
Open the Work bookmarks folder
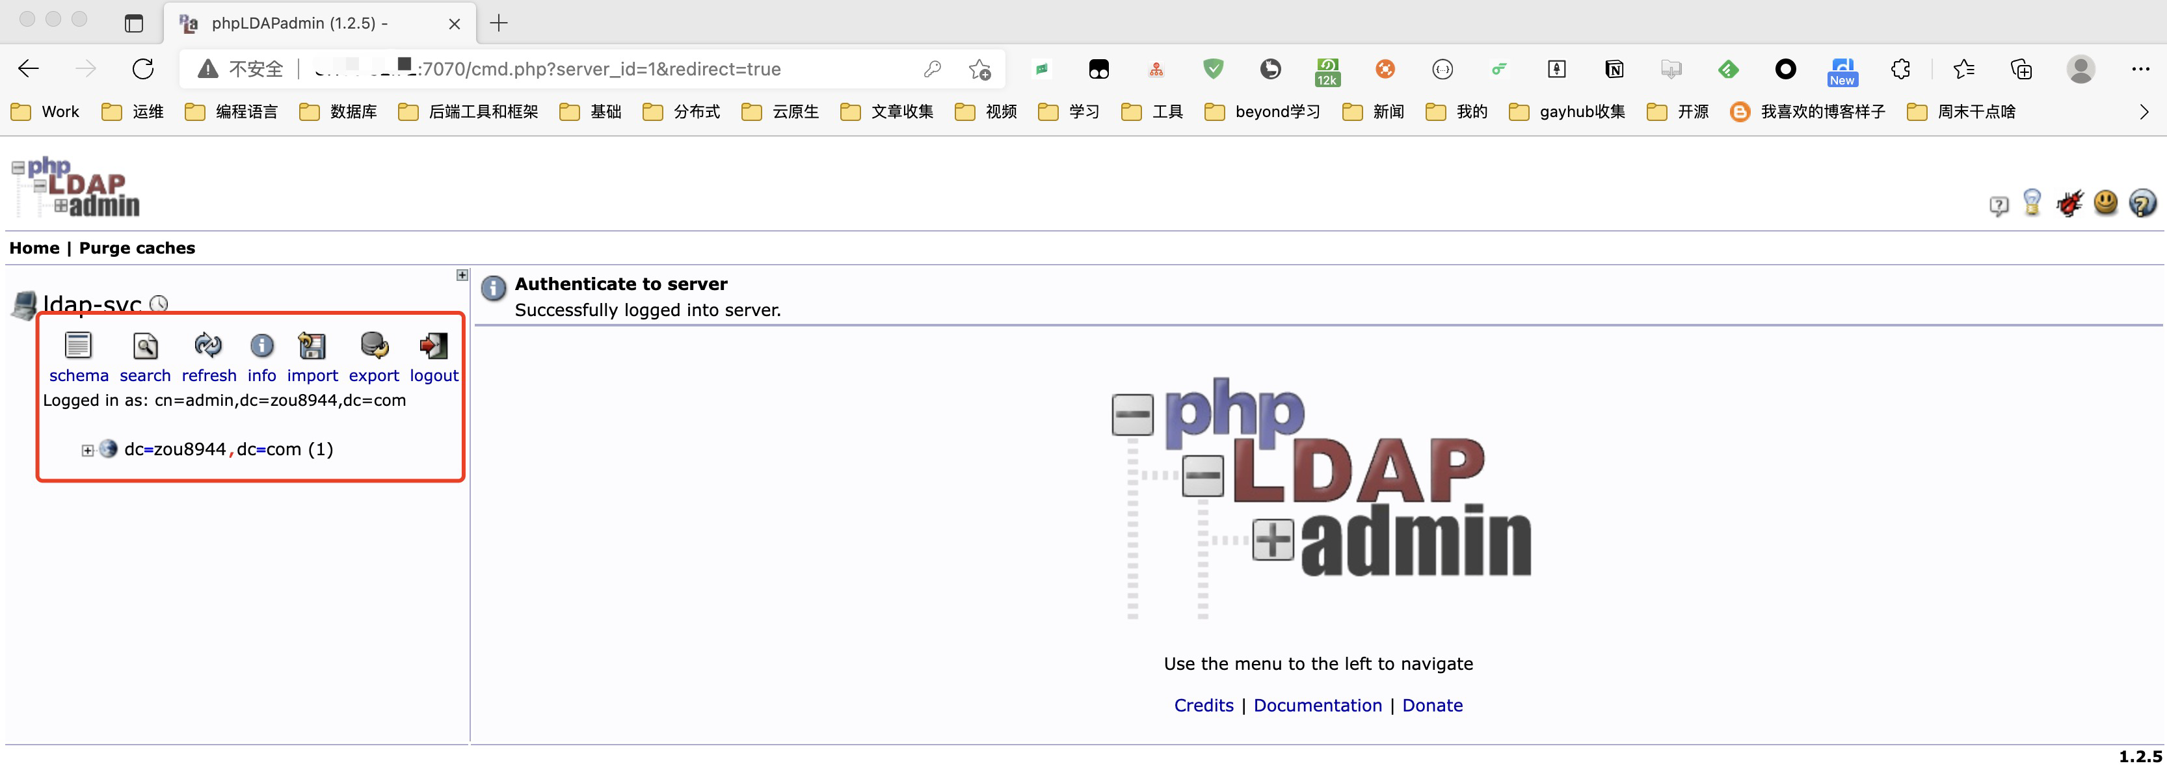click(x=46, y=112)
